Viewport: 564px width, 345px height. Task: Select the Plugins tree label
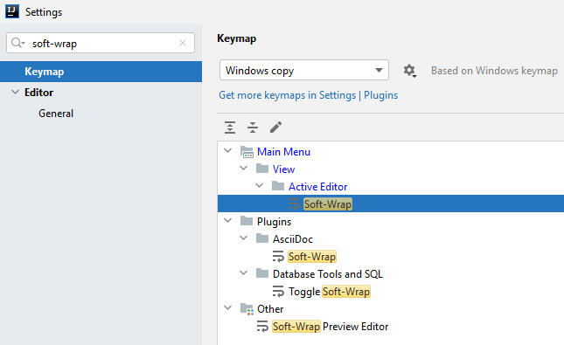pyautogui.click(x=274, y=222)
